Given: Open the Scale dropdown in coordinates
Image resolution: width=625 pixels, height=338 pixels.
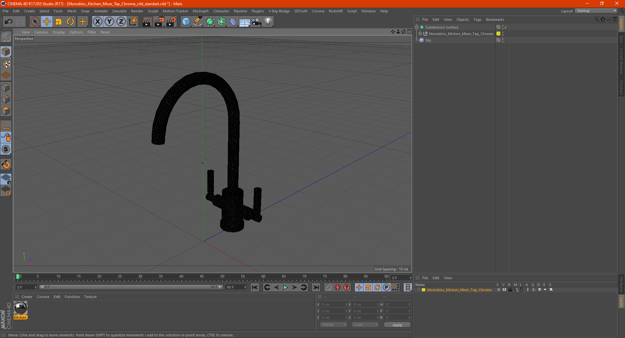Looking at the screenshot, I should pos(365,325).
